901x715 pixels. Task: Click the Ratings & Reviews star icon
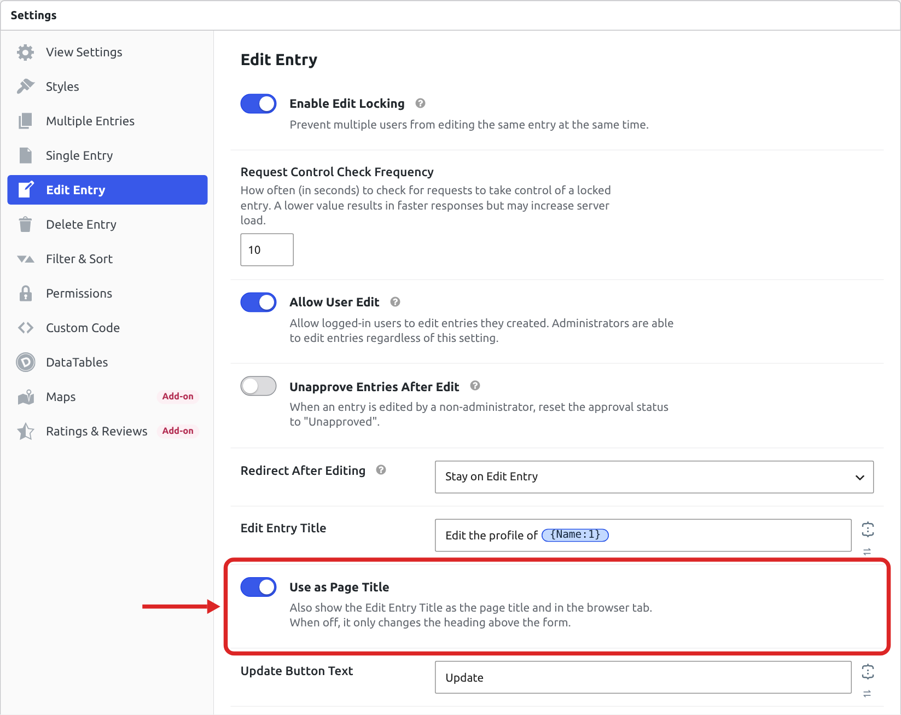pos(25,432)
